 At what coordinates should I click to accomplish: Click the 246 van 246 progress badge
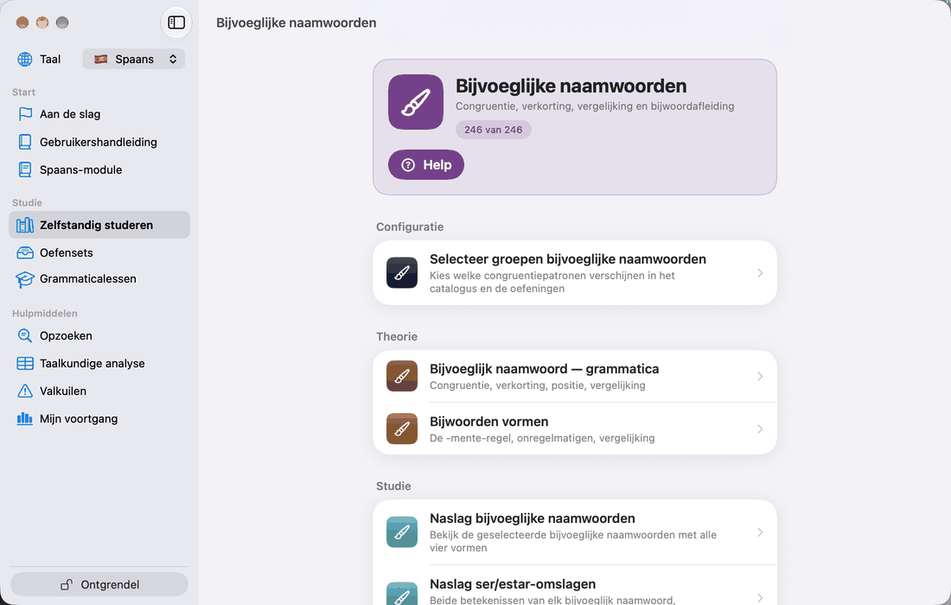[493, 130]
